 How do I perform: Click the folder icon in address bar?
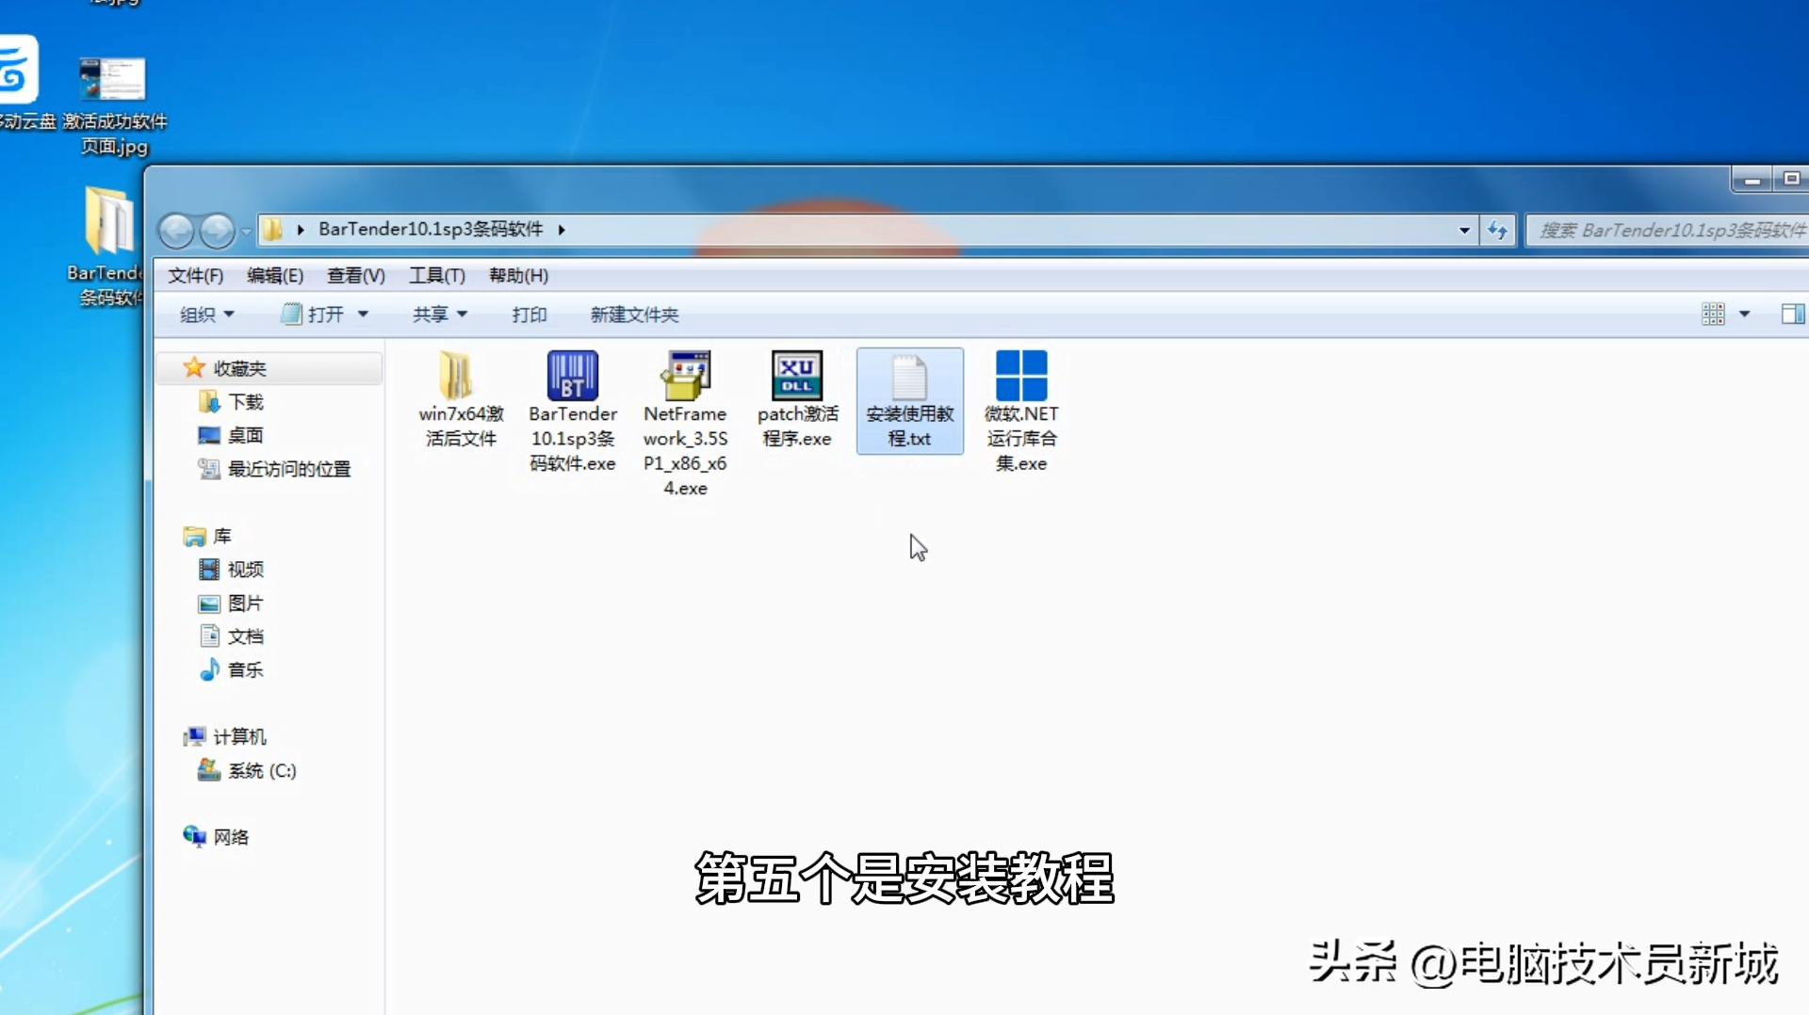[272, 230]
